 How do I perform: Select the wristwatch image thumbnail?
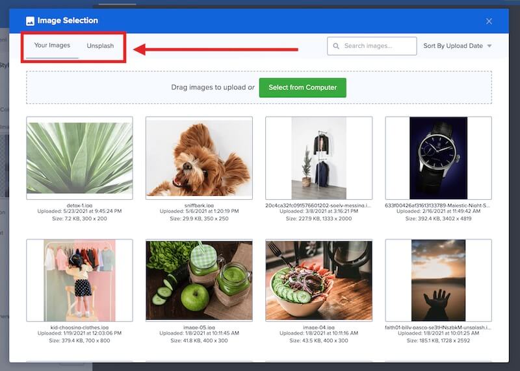[x=438, y=158]
